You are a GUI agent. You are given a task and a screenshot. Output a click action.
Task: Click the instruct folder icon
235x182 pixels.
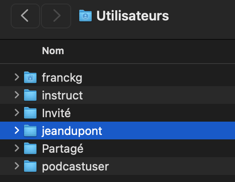[x=30, y=95]
